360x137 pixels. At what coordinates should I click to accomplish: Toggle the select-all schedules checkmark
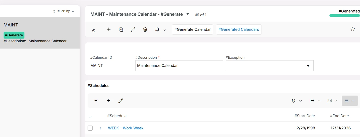point(90,117)
